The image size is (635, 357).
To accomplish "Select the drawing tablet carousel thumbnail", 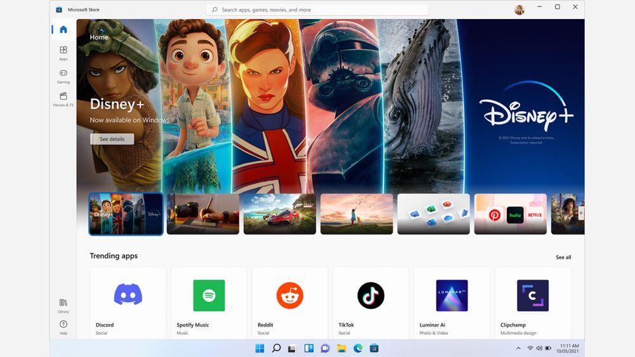I will pos(203,214).
